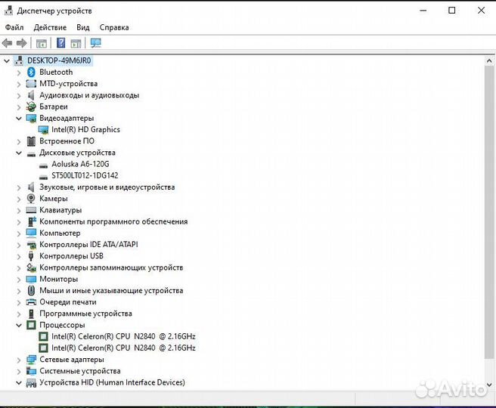Screen dimensions: 496x408
Task: Close the Диспетчер устройств window
Action: point(481,11)
